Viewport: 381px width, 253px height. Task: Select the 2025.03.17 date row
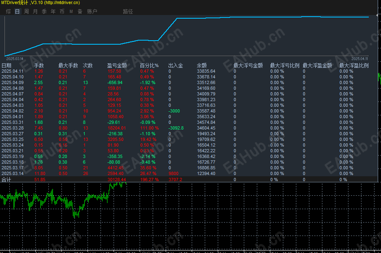12,168
